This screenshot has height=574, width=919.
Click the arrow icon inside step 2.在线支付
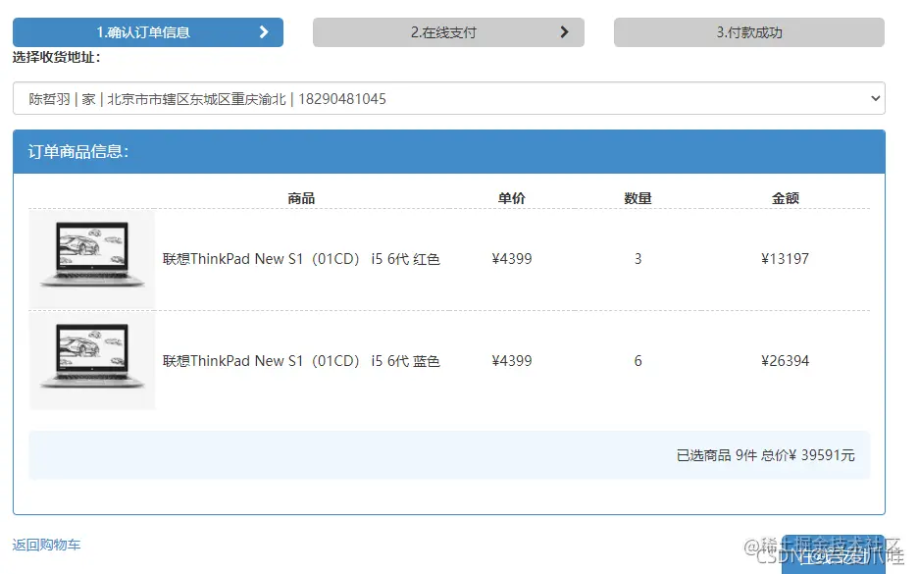pos(565,31)
